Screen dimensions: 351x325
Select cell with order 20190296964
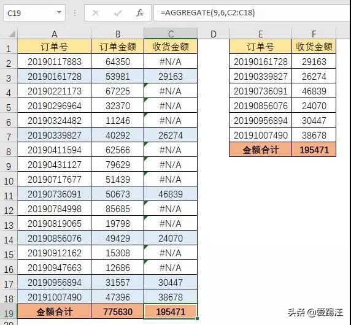[55, 106]
